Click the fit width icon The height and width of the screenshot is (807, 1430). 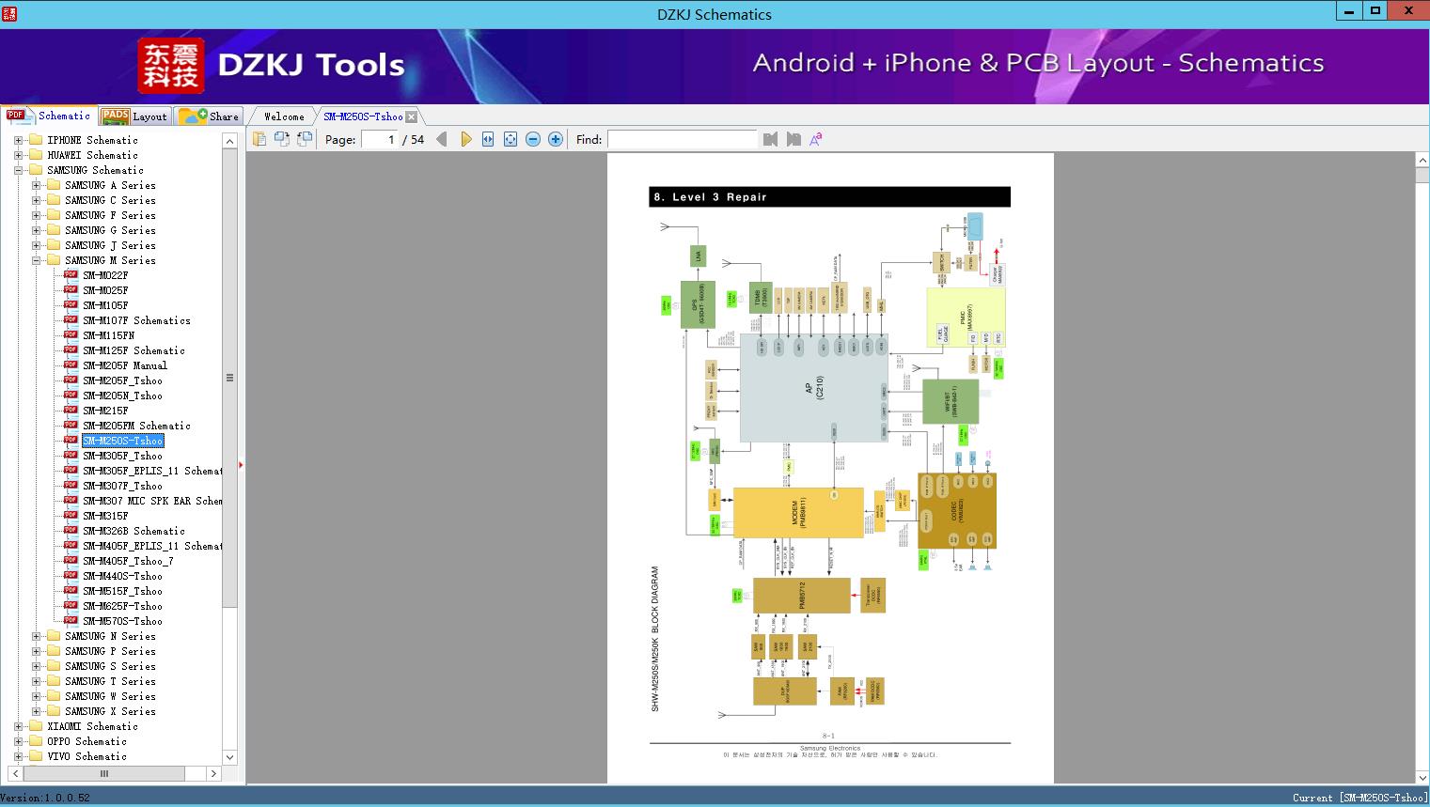(x=488, y=139)
